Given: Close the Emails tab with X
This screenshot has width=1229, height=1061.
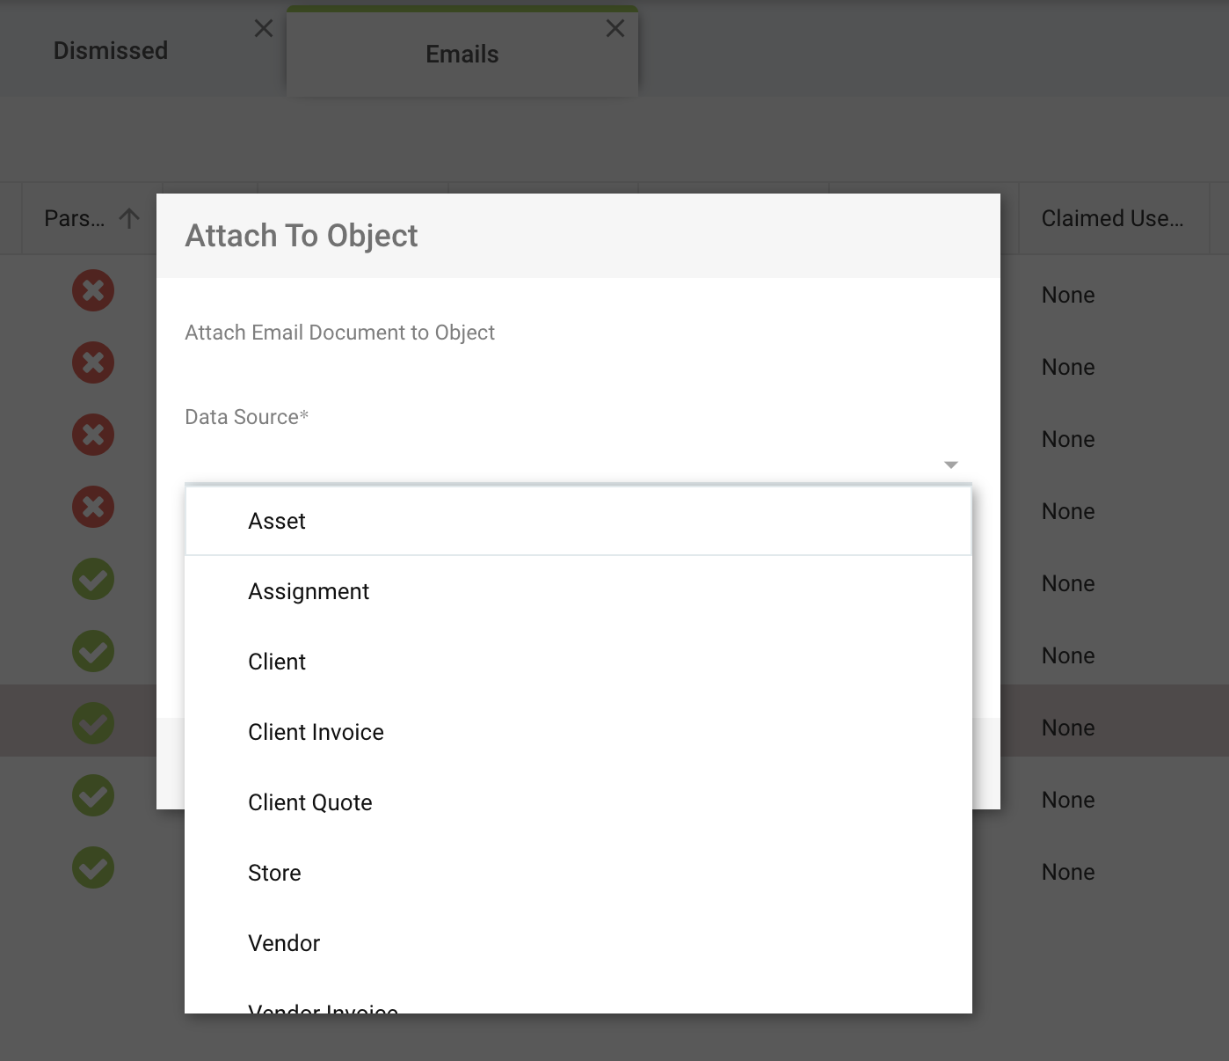Looking at the screenshot, I should point(615,29).
